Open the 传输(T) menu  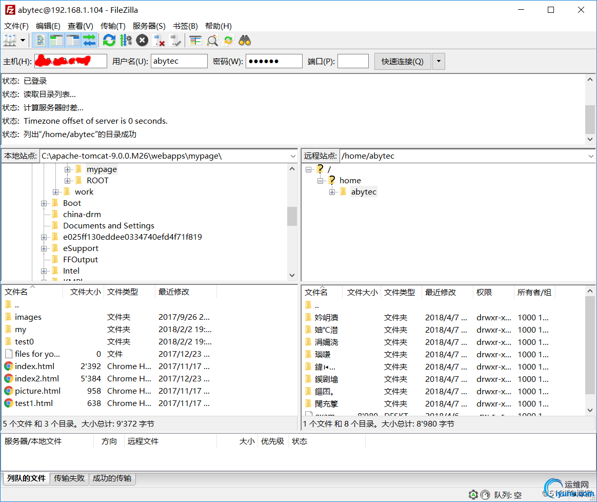point(113,26)
